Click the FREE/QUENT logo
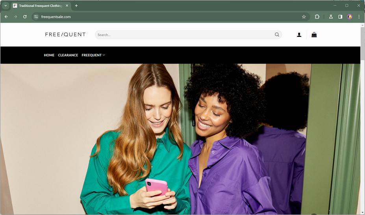This screenshot has width=365, height=215. pyautogui.click(x=65, y=35)
